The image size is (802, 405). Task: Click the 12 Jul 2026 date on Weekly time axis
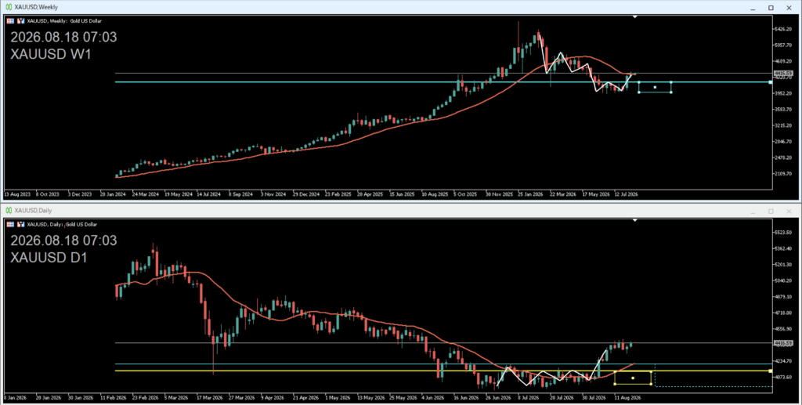pyautogui.click(x=626, y=194)
